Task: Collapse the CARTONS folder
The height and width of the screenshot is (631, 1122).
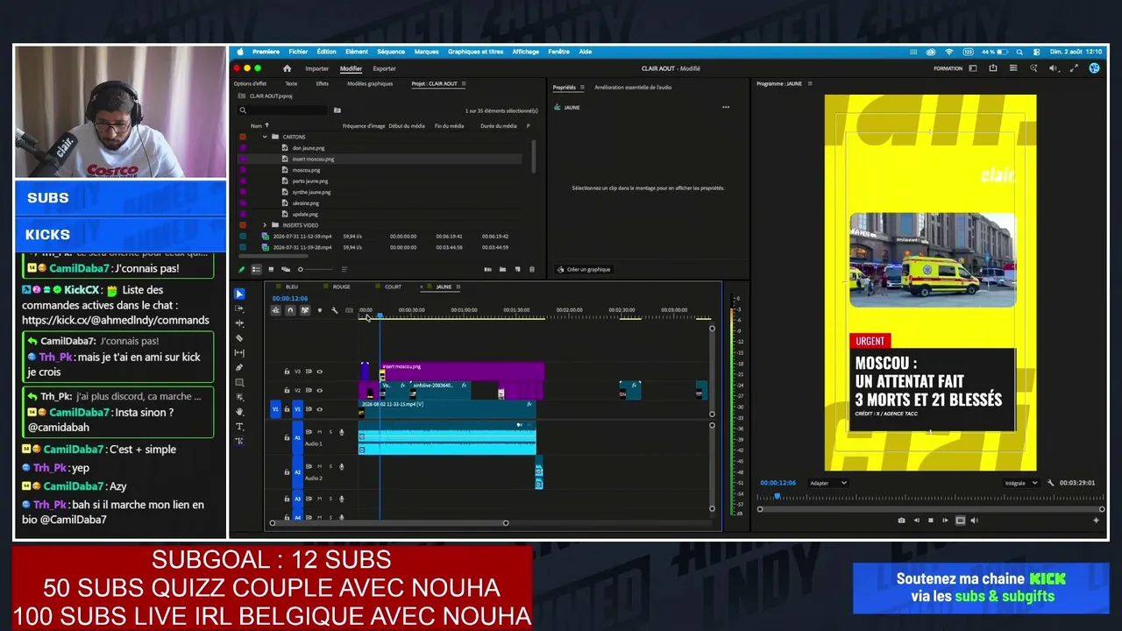Action: (265, 137)
